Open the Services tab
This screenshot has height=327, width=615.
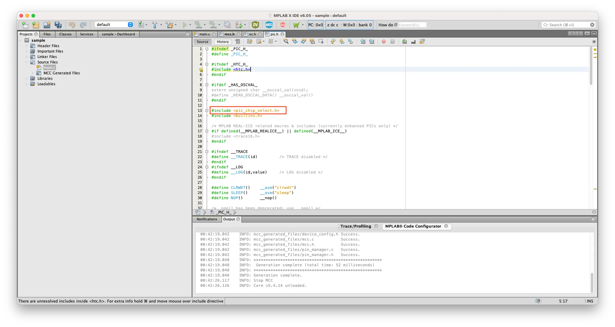pos(87,34)
